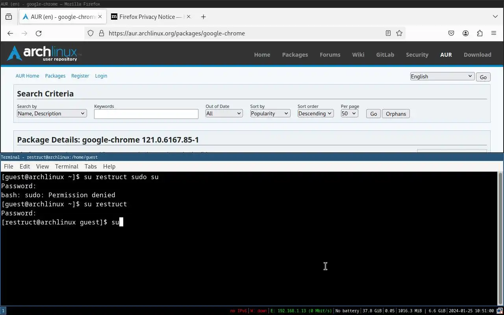Screen dimensions: 504x315
Task: Click Go button in Search Criteria
Action: point(373,114)
